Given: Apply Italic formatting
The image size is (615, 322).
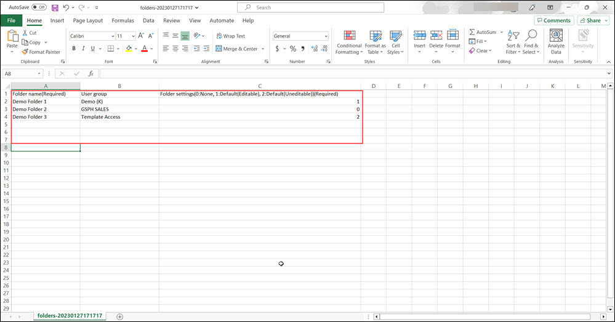Looking at the screenshot, I should [x=83, y=49].
